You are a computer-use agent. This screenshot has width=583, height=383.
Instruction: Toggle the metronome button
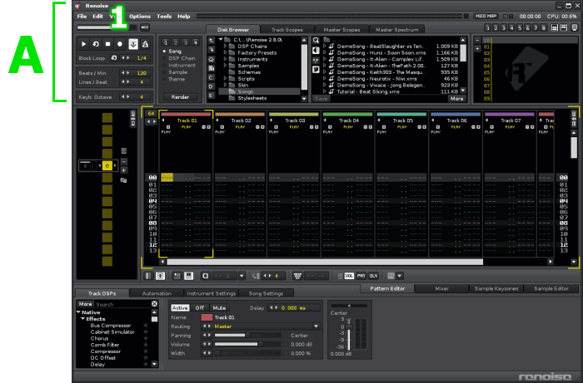145,44
